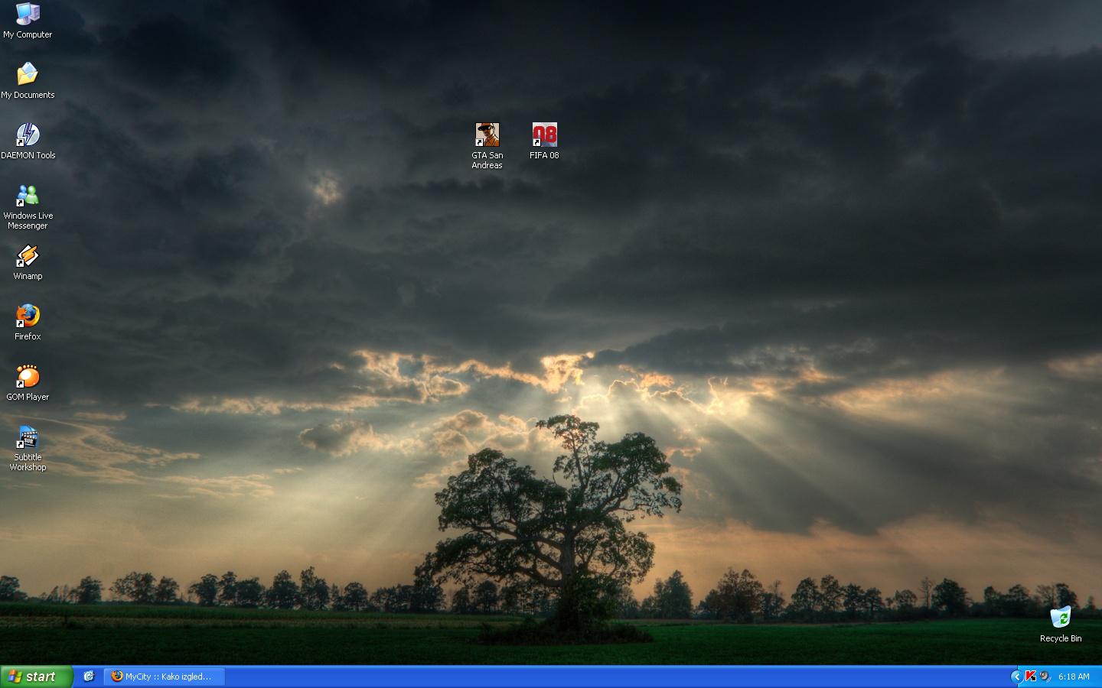Select the Subtitle Workshop shortcut

tap(28, 448)
